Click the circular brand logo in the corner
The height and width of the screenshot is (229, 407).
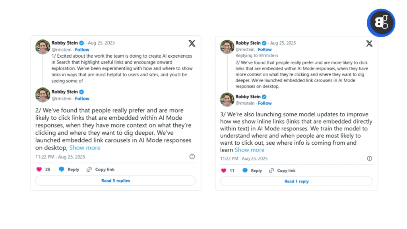pos(381,23)
